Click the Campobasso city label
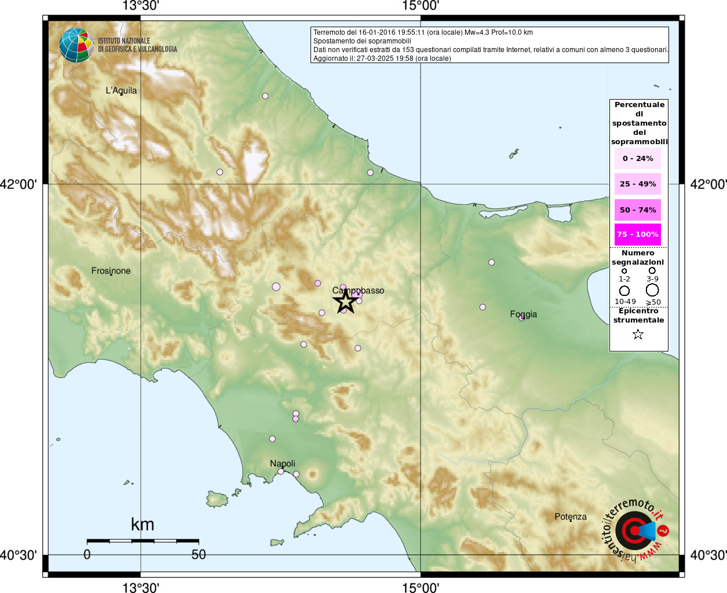The height and width of the screenshot is (593, 727). click(x=358, y=290)
